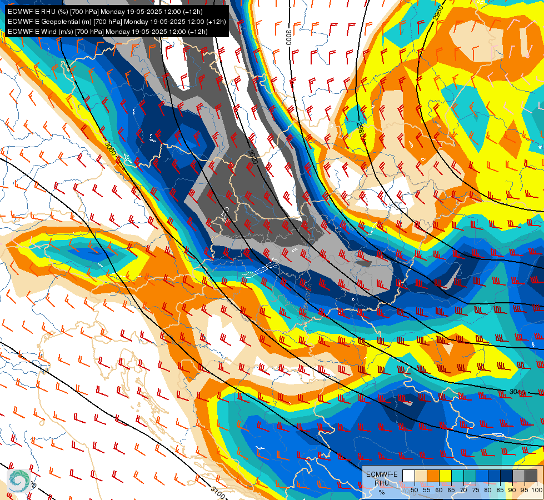
Task: Select the white legend swatch below 50
Action: pos(408,476)
